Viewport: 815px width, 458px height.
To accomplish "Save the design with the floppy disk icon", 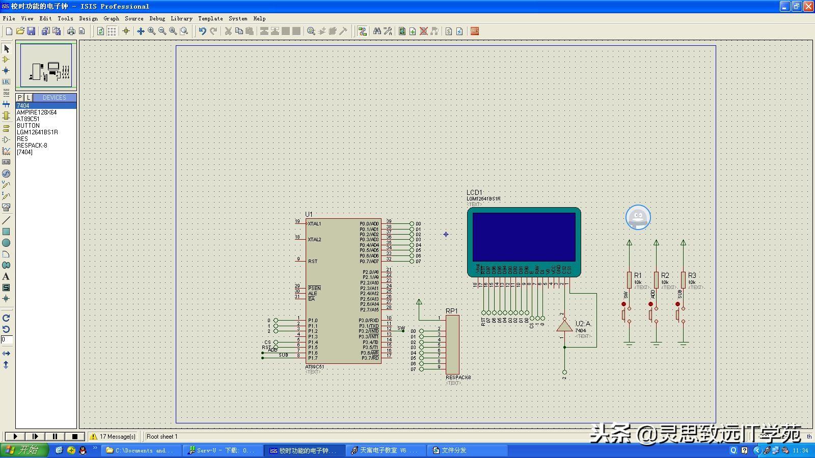I will click(31, 31).
